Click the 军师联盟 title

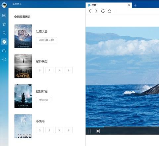tap(42, 62)
